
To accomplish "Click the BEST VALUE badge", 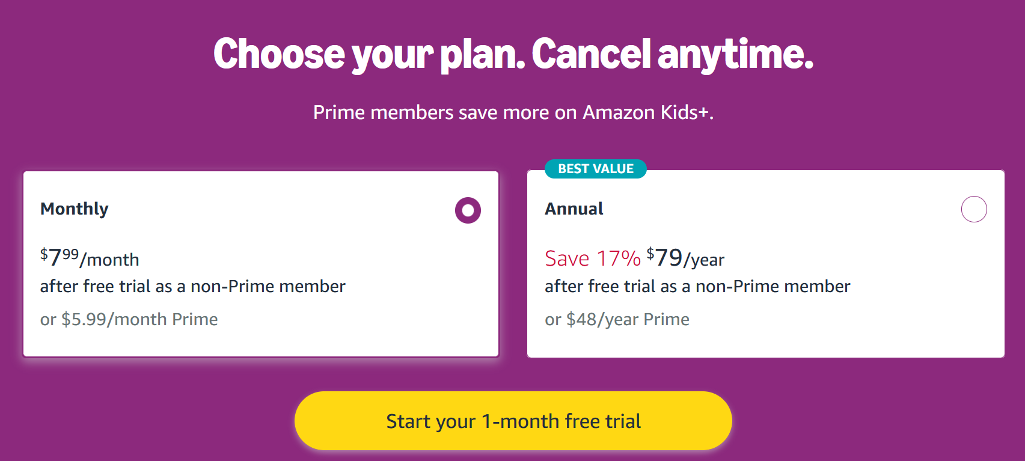I will pos(595,169).
